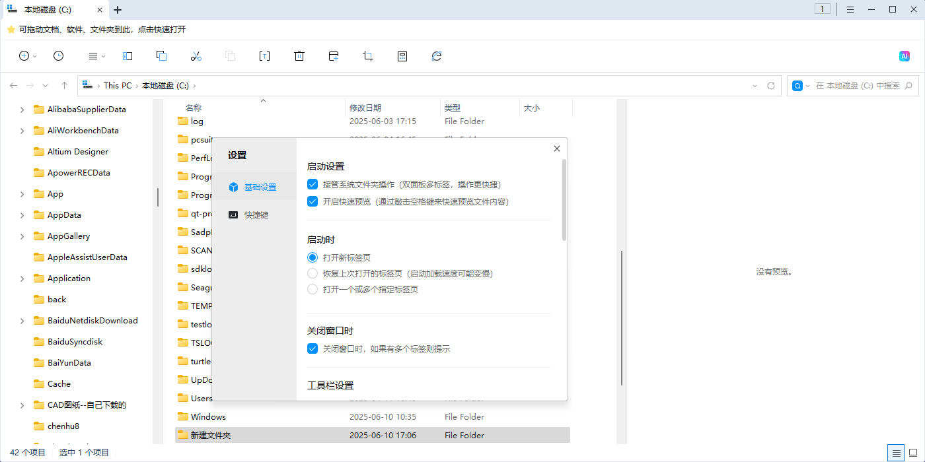This screenshot has height=462, width=925.
Task: Select the 新建文件夹 folder row
Action: coord(372,436)
